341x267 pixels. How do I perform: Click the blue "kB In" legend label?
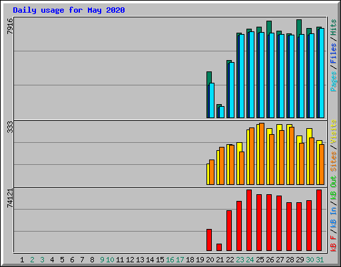pyautogui.click(x=334, y=217)
